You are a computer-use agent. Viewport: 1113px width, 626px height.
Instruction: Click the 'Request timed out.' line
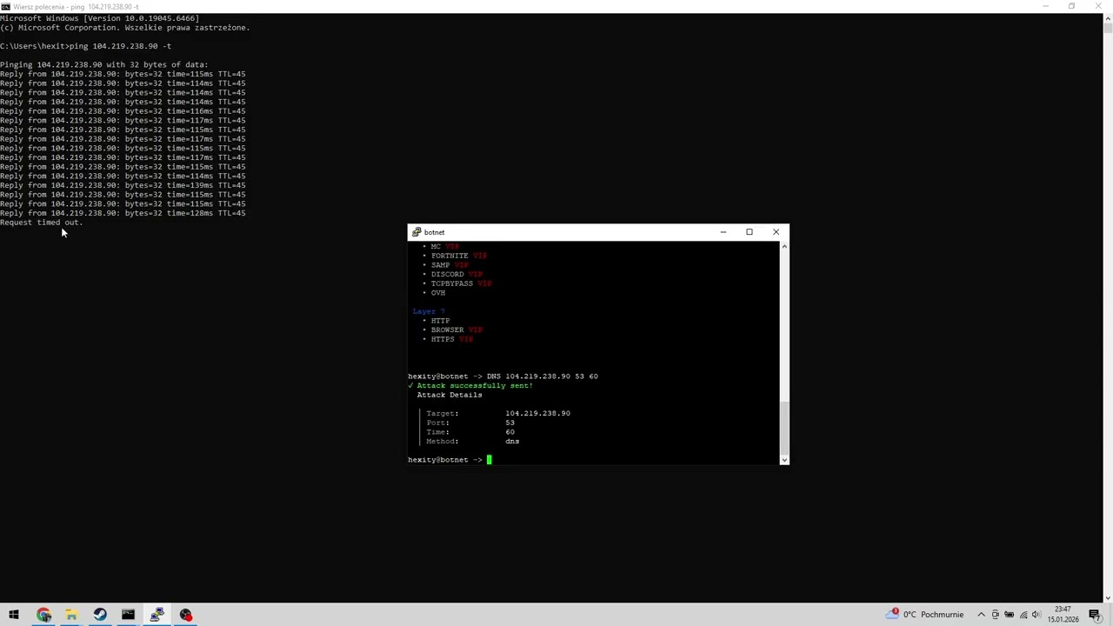41,223
